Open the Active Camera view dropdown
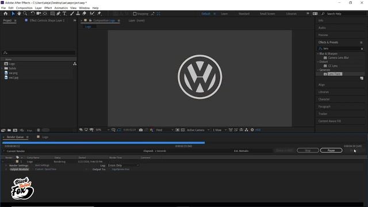The image size is (368, 207). tap(198, 130)
